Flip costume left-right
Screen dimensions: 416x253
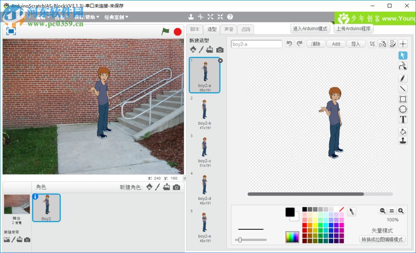pyautogui.click(x=382, y=44)
